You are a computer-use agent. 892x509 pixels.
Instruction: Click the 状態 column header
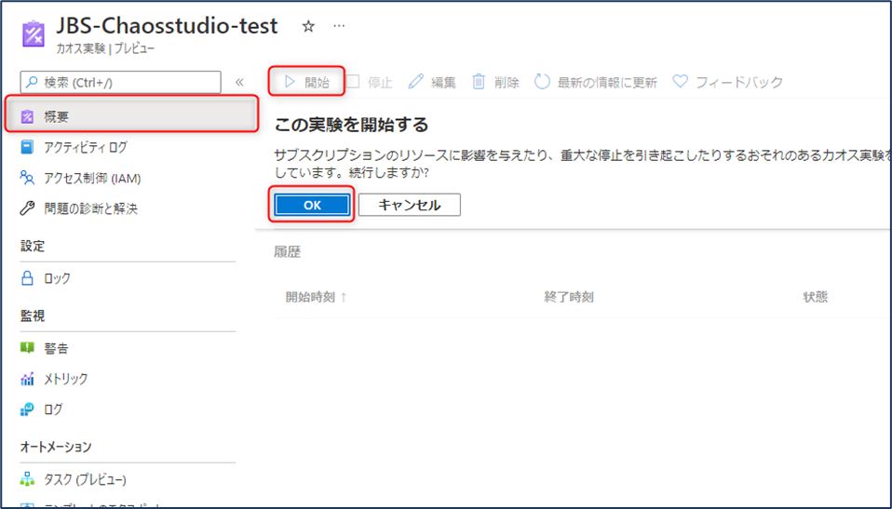tap(816, 297)
